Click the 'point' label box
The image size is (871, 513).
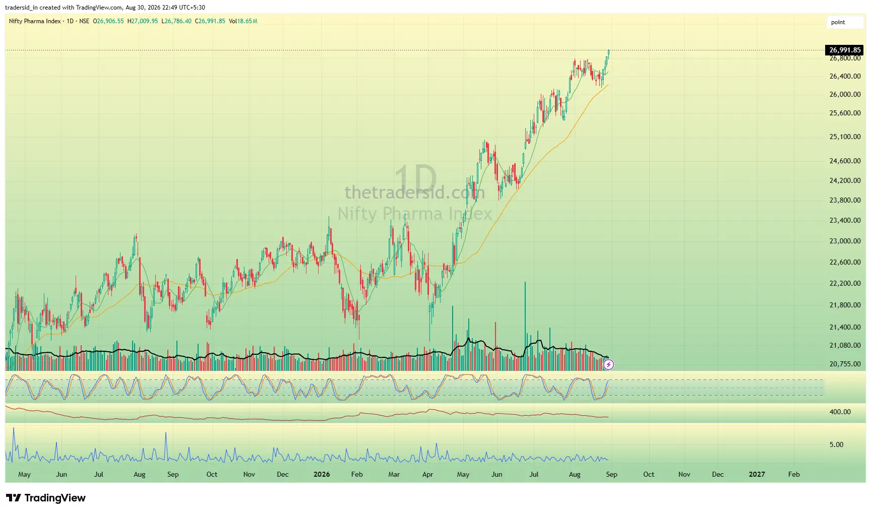(845, 22)
